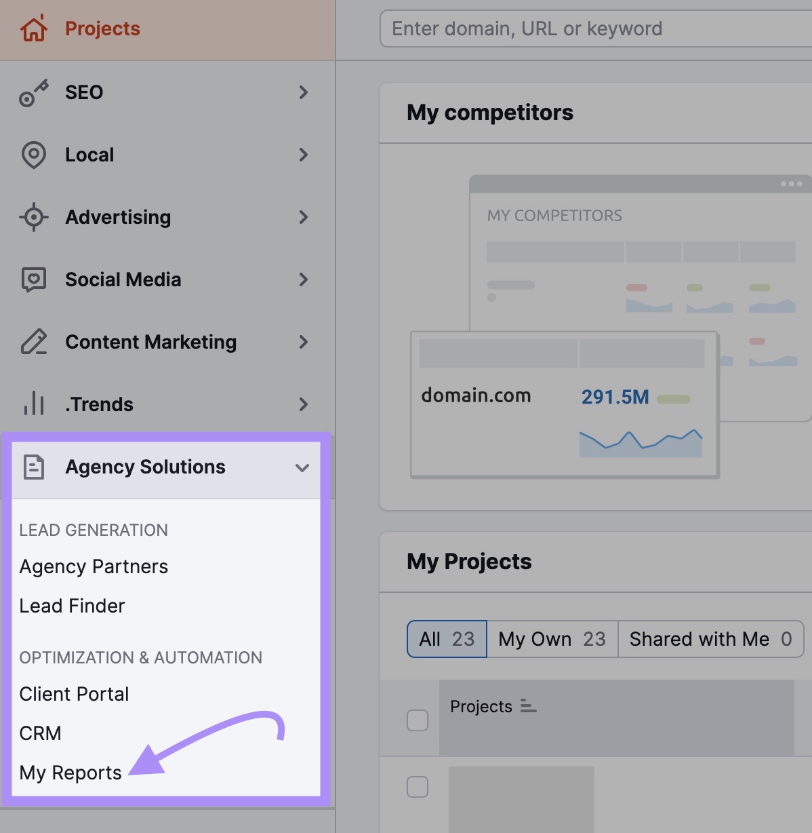The image size is (812, 833).
Task: Select the Advertising target icon
Action: [33, 217]
